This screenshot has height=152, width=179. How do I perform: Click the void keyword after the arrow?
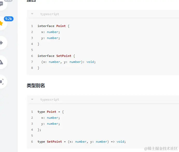[120, 142]
